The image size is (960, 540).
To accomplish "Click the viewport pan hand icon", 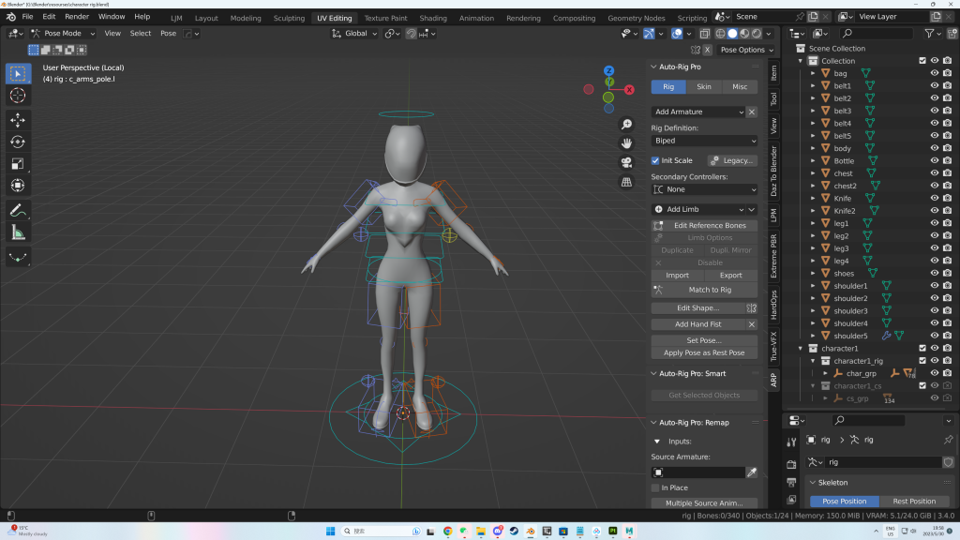I will (626, 143).
